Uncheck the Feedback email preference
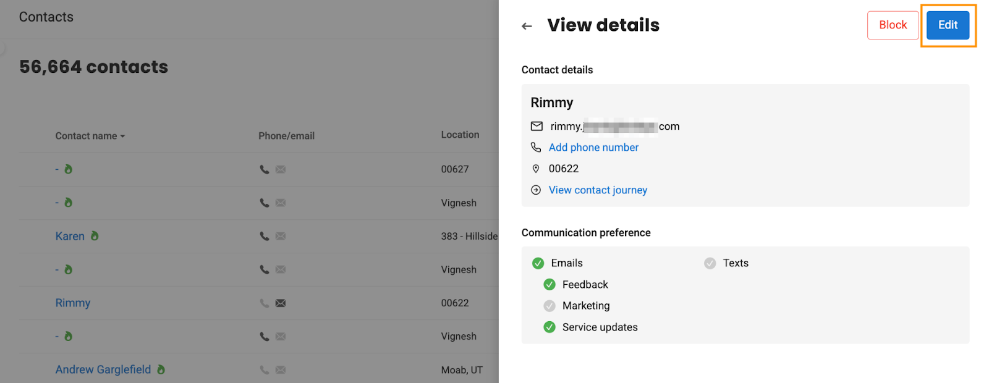The height and width of the screenshot is (383, 989). tap(550, 284)
